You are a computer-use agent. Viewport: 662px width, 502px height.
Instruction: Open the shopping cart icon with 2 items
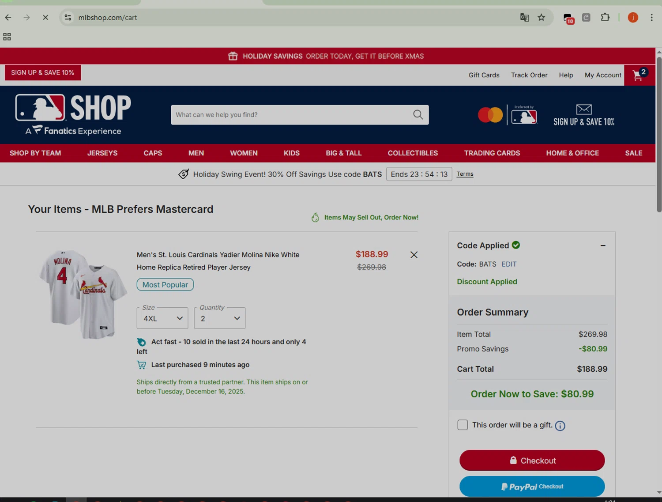pyautogui.click(x=639, y=75)
